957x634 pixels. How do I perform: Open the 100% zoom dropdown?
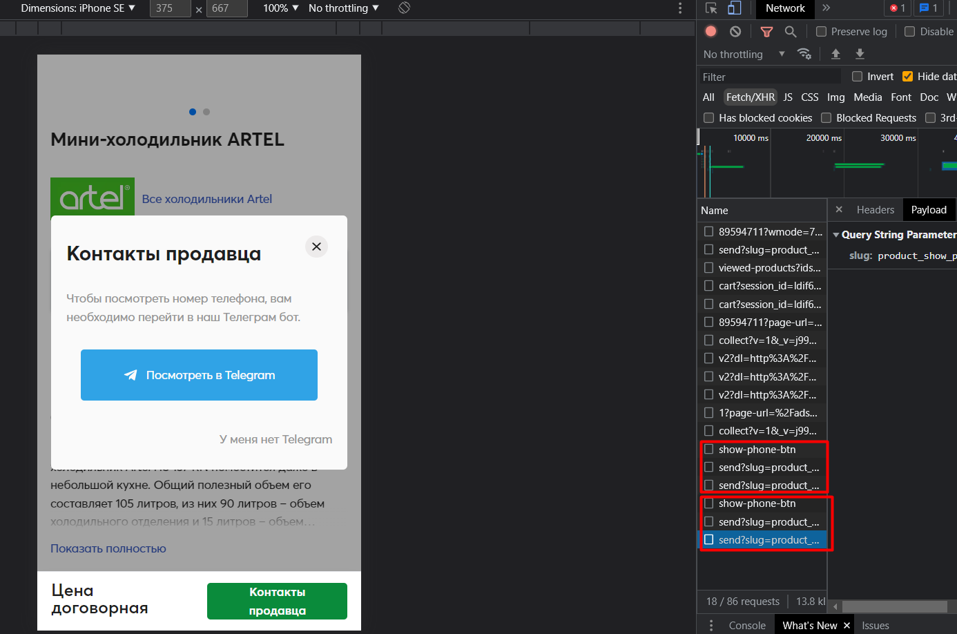tap(280, 8)
